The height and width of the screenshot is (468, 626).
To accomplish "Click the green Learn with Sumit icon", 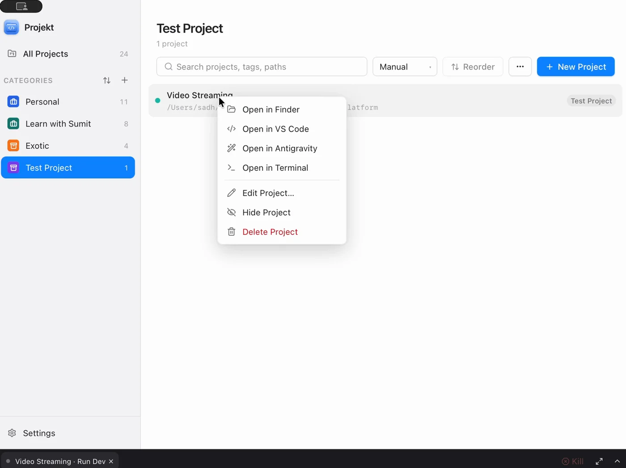I will 13,124.
